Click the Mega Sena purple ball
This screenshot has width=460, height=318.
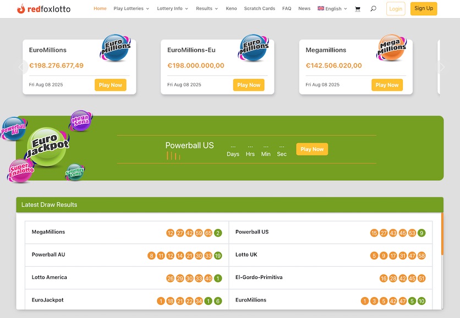81,120
